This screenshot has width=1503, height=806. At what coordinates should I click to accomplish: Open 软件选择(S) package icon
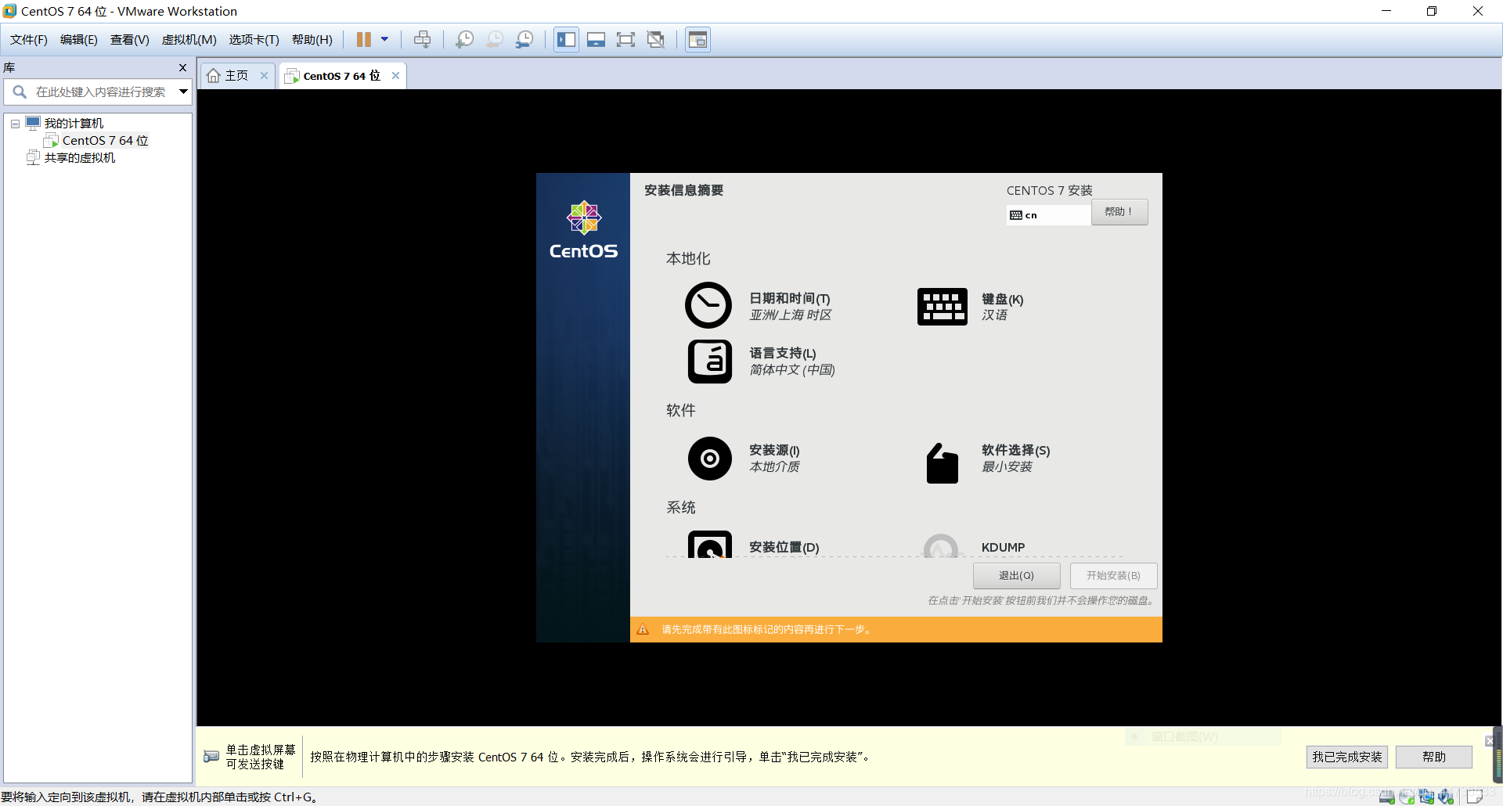tap(942, 463)
